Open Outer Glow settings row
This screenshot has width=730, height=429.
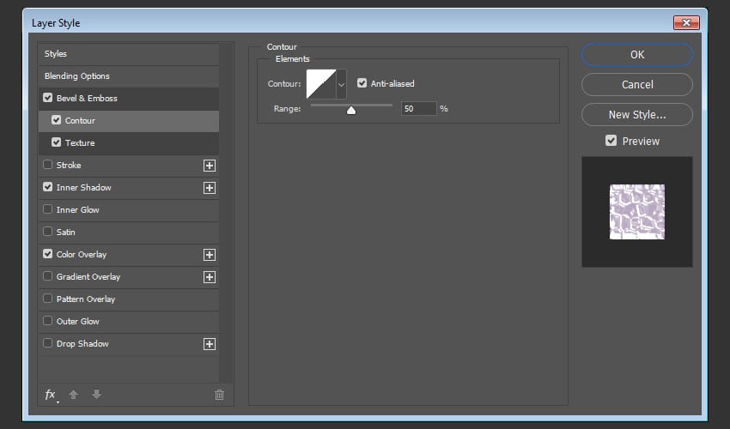[129, 322]
